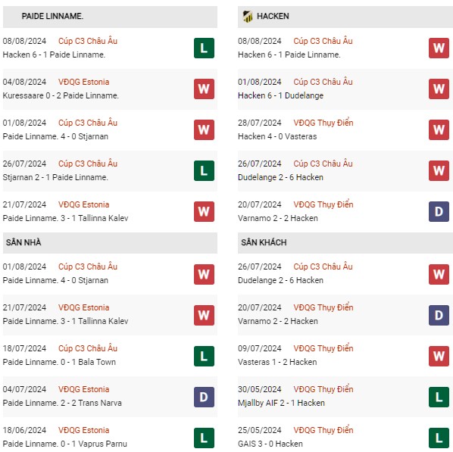This screenshot has height=452, width=453.
Task: Open the HACKEN team header
Action: pos(345,17)
